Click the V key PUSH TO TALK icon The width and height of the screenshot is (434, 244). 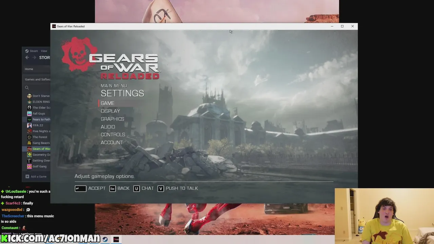point(161,188)
